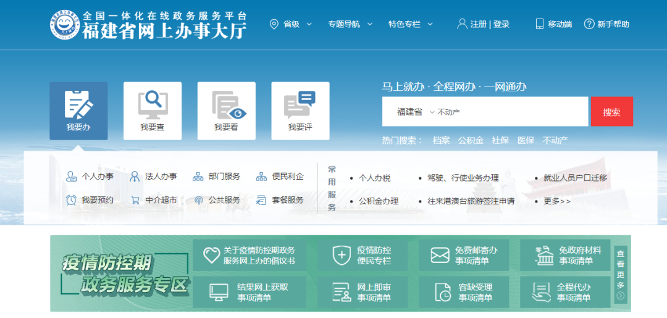Click hot search keyword 医保
Screen dimensions: 667x318
point(526,140)
